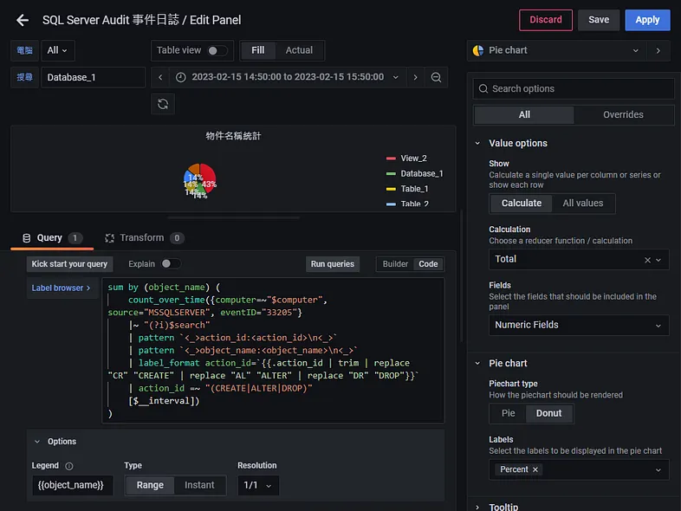681x511 pixels.
Task: Click Run queries
Action: click(332, 264)
